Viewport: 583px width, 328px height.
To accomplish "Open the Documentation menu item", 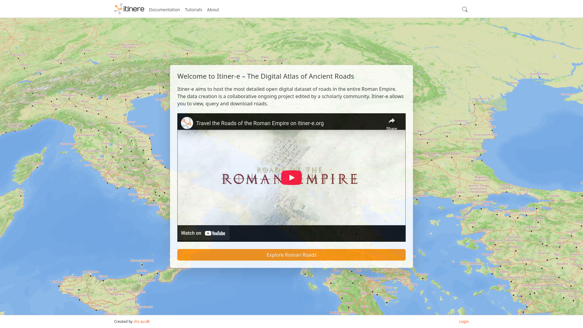I will tap(164, 10).
